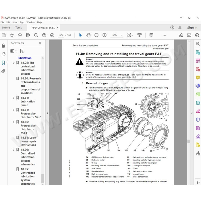Open the Window menu
The width and height of the screenshot is (201, 201).
[30, 22]
